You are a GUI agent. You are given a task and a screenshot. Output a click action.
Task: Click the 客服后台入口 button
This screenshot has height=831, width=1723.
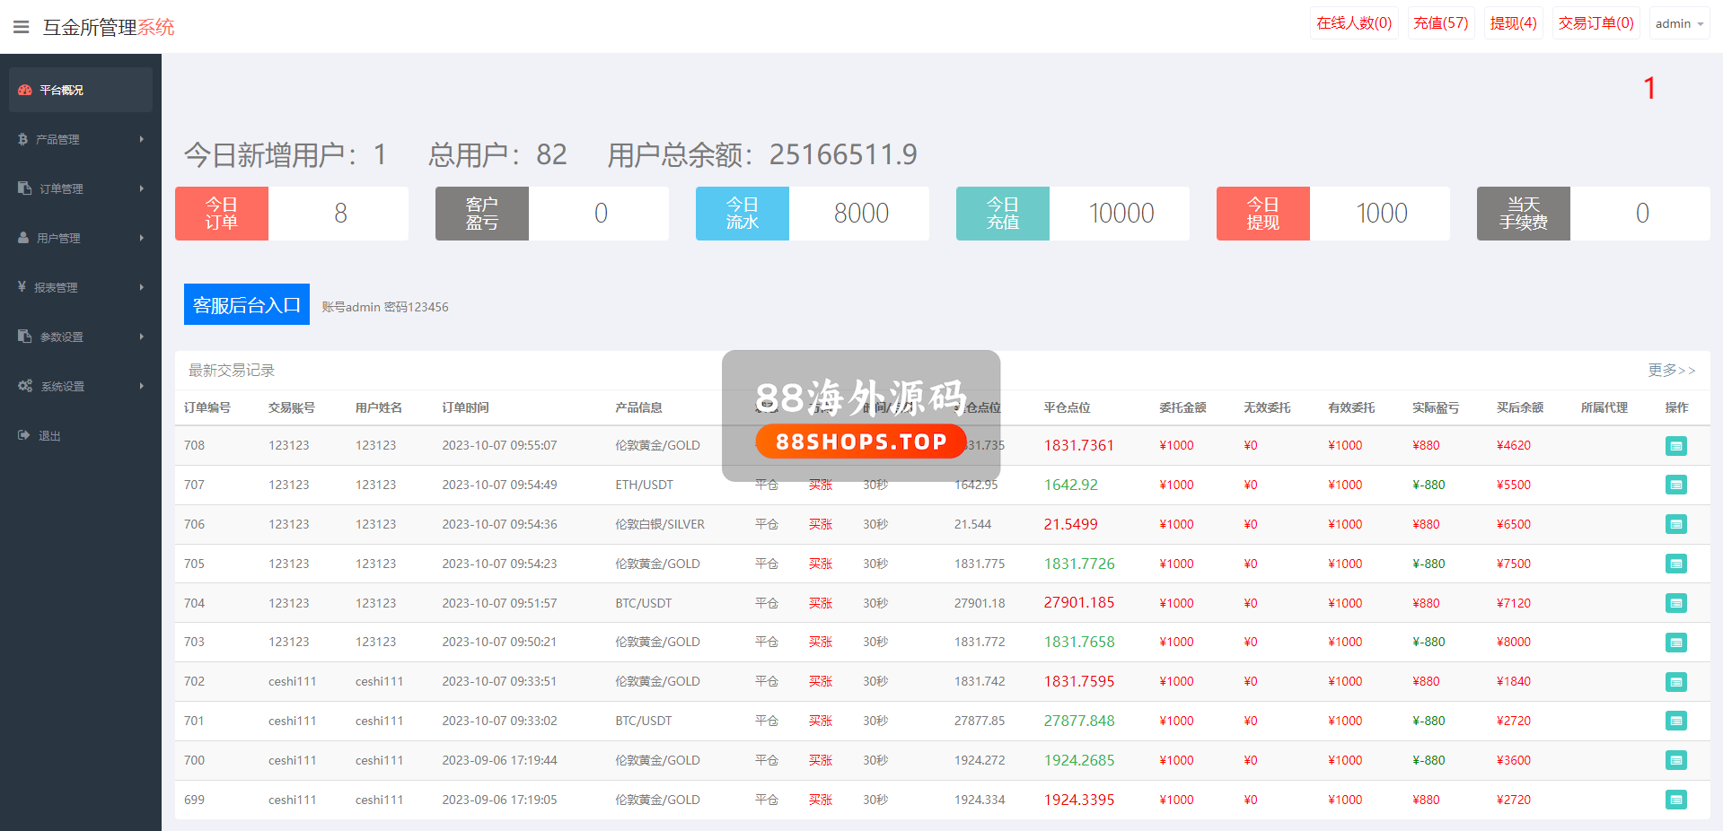(x=246, y=305)
